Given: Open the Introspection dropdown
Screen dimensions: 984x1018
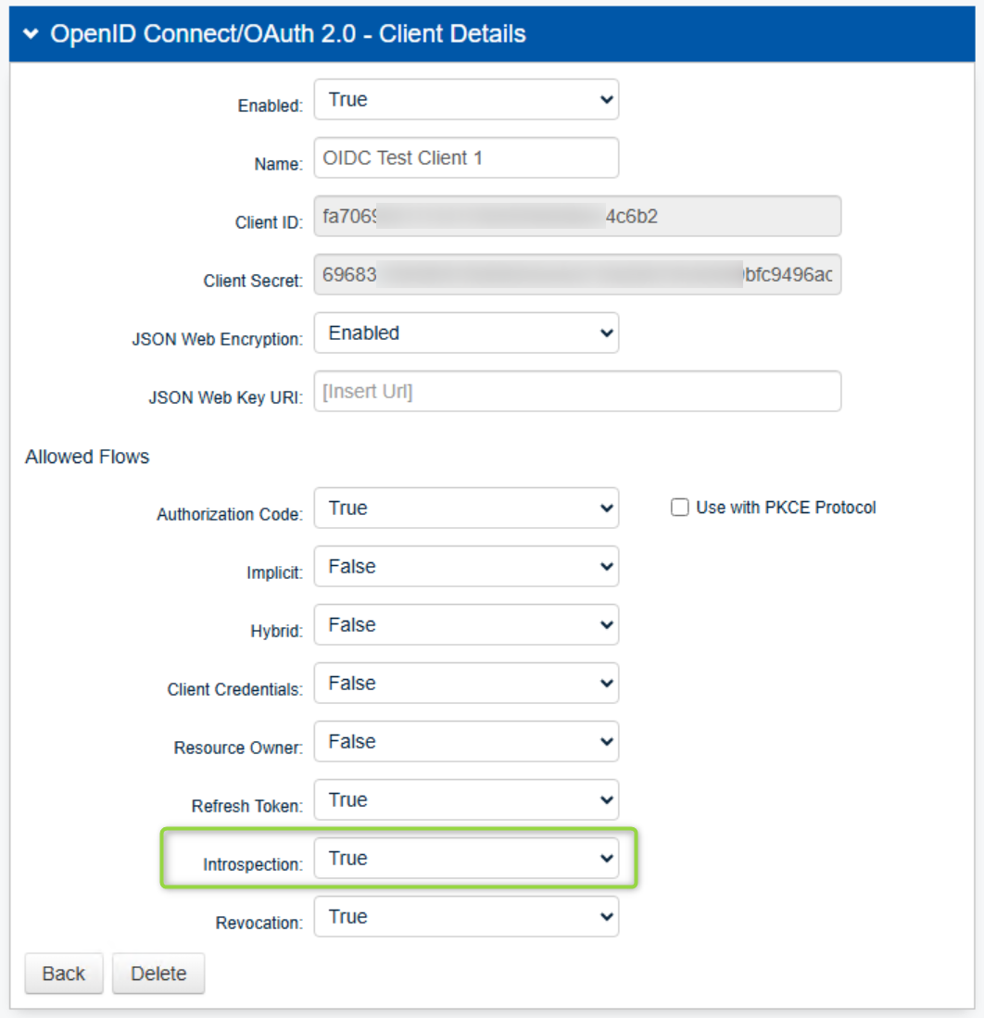Looking at the screenshot, I should 466,859.
